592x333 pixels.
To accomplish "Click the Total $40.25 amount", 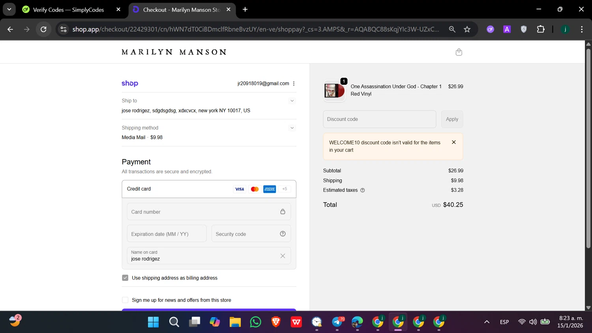I will [453, 205].
